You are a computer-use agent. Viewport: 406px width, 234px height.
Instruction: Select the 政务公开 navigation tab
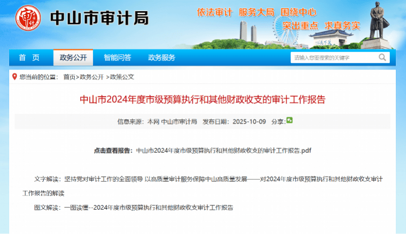point(73,57)
